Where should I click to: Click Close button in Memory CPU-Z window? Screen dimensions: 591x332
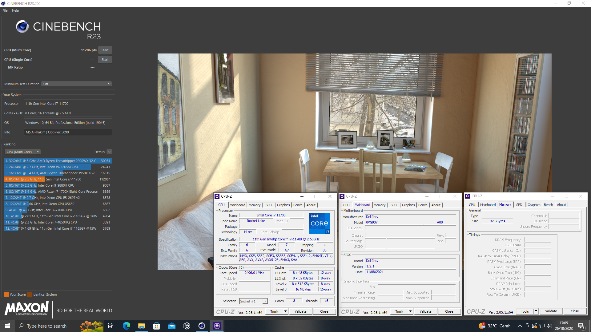[x=575, y=311]
